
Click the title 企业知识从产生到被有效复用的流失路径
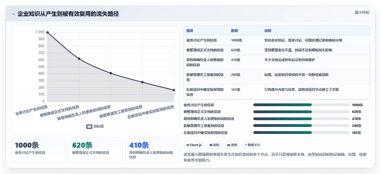(68, 14)
